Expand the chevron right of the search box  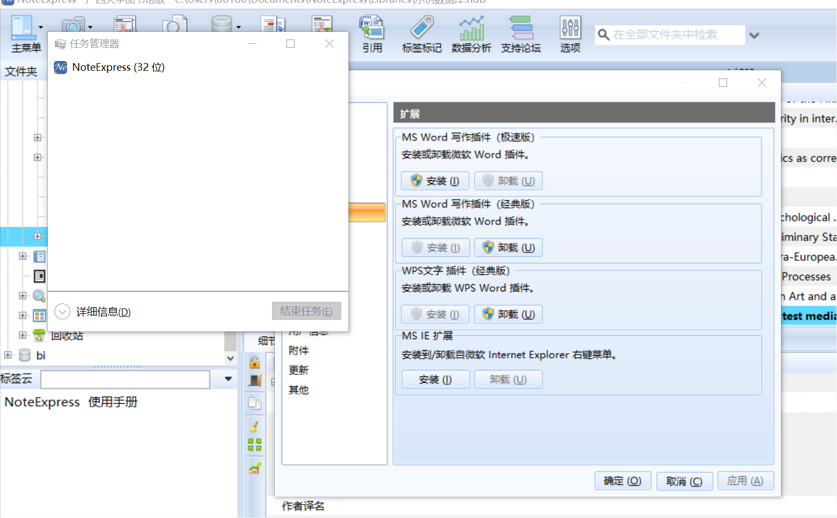click(755, 35)
